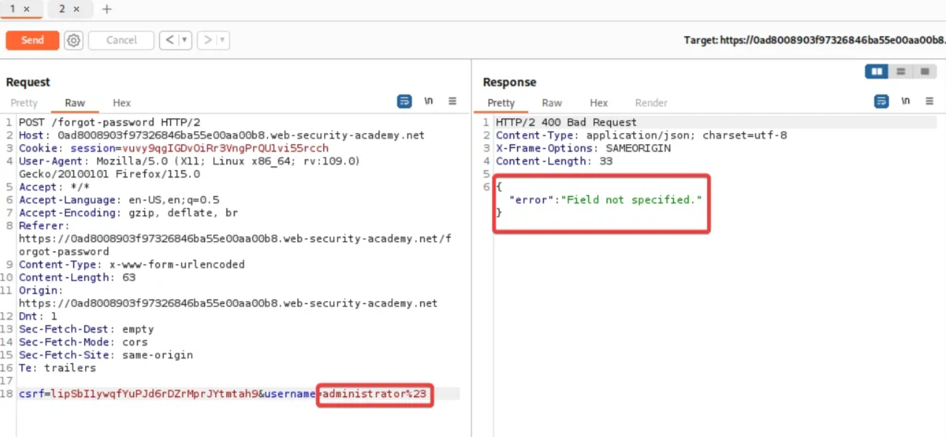Open the Render tab in Response
Screen dimensions: 946x437
click(651, 103)
